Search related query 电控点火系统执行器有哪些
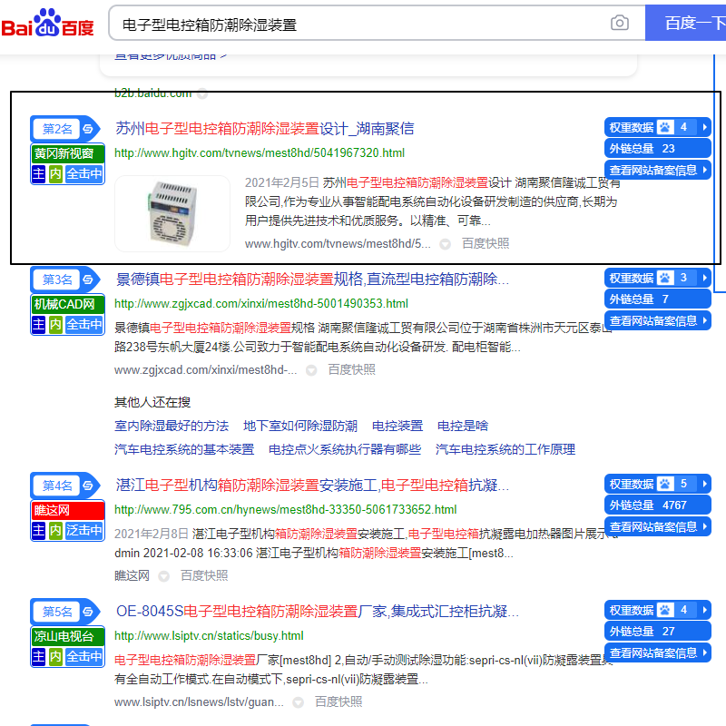The image size is (726, 726). click(345, 449)
